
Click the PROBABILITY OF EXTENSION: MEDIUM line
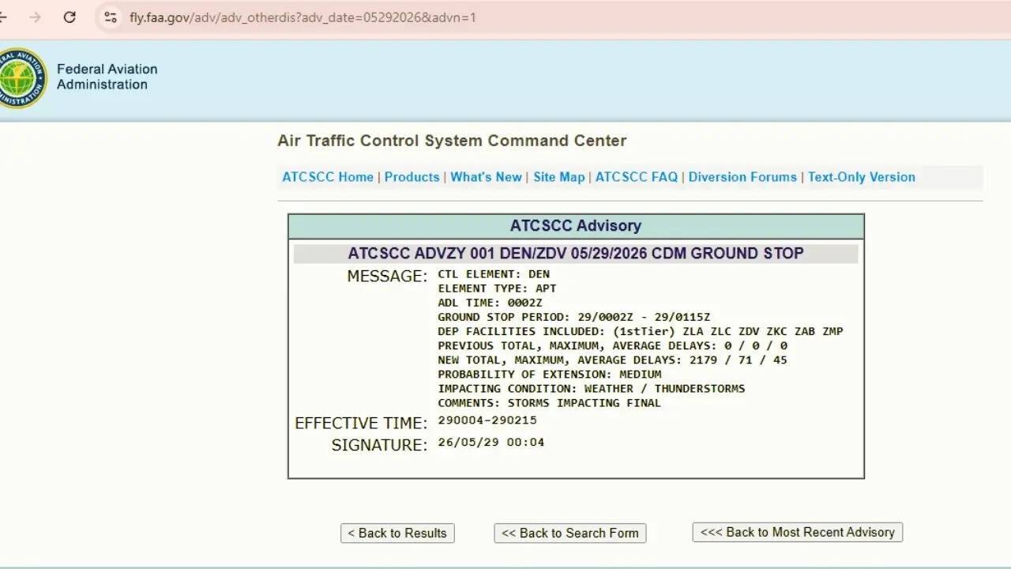550,374
